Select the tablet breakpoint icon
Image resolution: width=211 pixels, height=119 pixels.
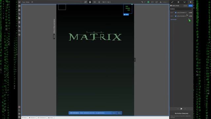tap(90, 2)
